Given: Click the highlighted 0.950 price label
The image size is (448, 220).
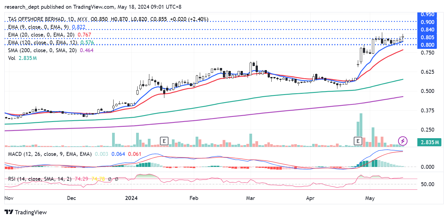Looking at the screenshot, I should point(427,14).
